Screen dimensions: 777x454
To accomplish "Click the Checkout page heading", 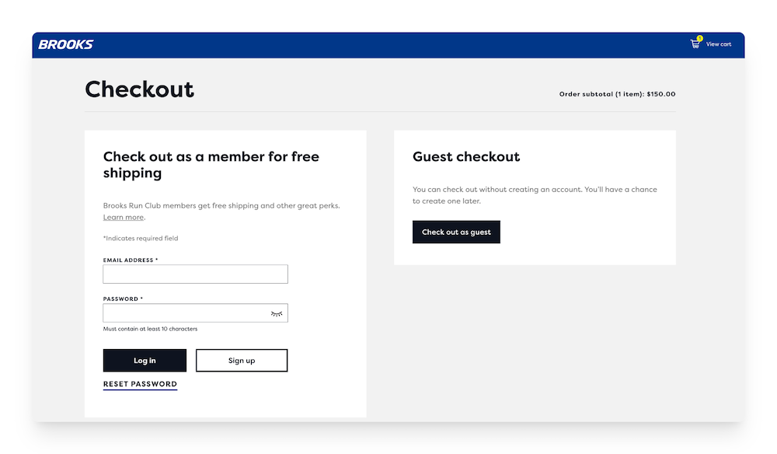I will [x=140, y=89].
